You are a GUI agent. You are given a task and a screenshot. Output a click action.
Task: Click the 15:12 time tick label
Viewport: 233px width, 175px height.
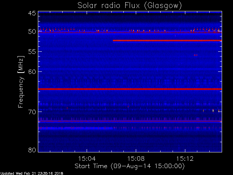click(185, 159)
